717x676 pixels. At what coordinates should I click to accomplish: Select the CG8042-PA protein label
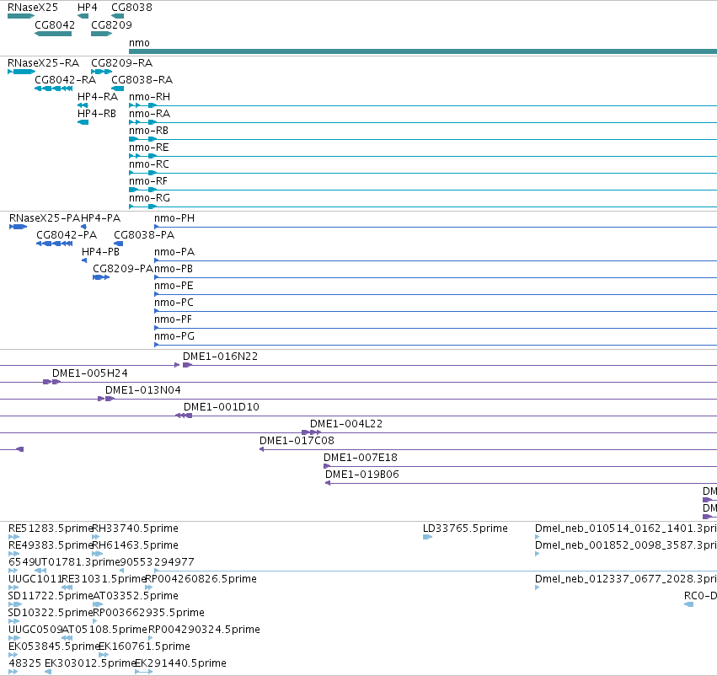click(67, 235)
